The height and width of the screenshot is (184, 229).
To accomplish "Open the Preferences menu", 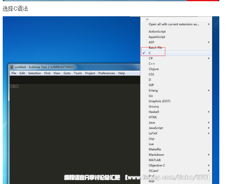I will (x=107, y=73).
